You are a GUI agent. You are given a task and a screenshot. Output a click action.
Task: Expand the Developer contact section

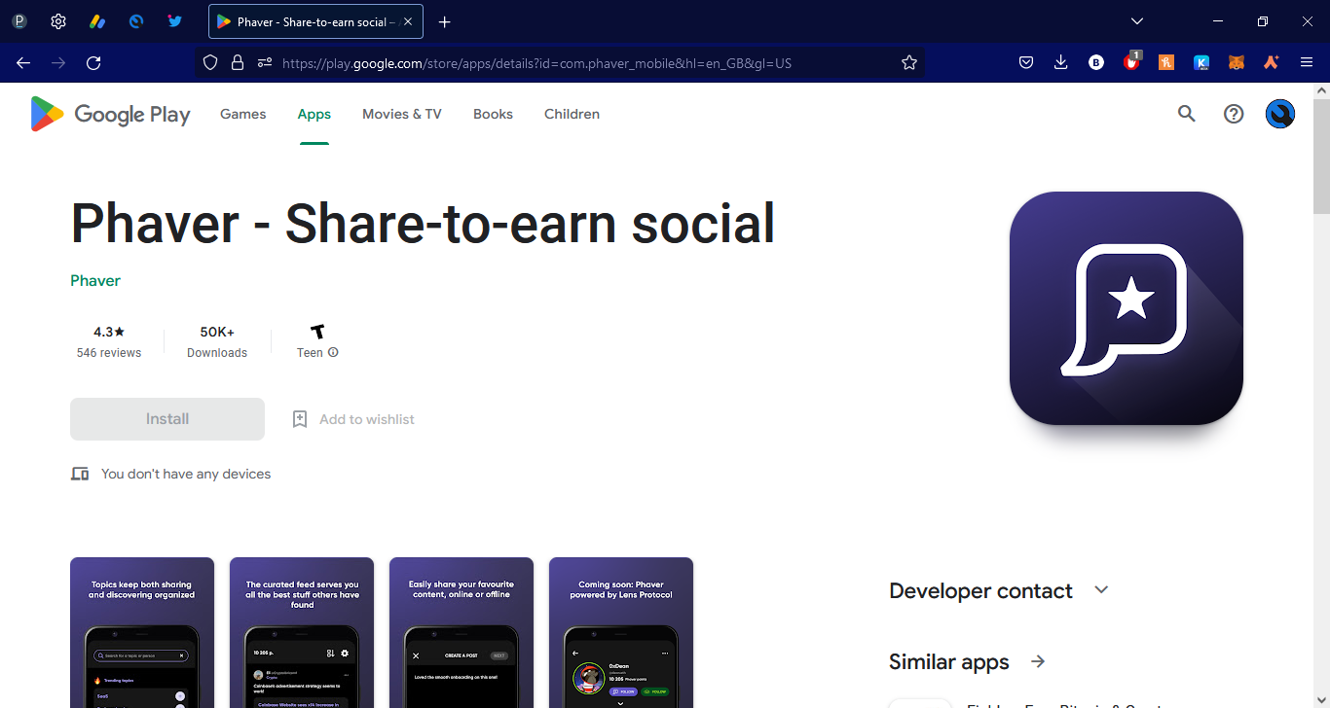tap(1101, 590)
